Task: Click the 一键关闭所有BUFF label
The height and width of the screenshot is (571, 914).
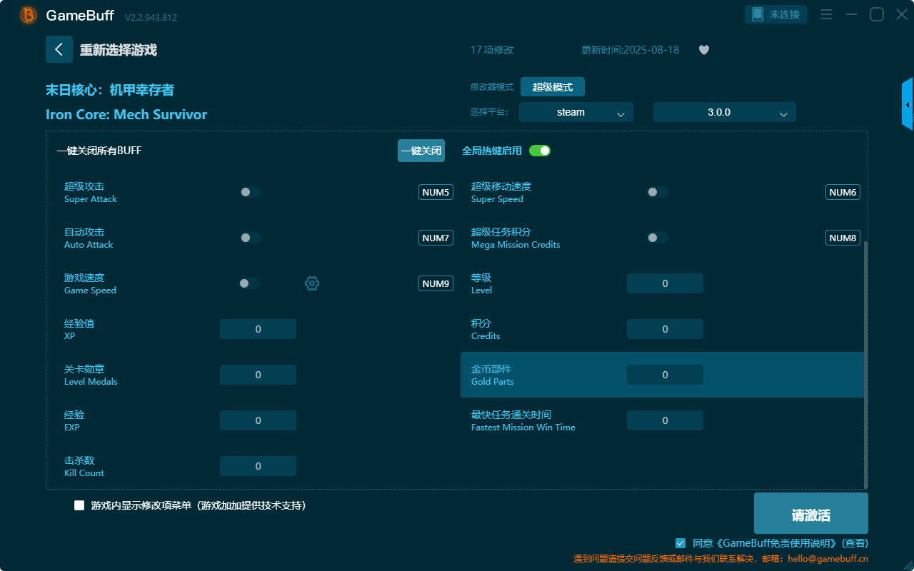Action: [x=99, y=151]
